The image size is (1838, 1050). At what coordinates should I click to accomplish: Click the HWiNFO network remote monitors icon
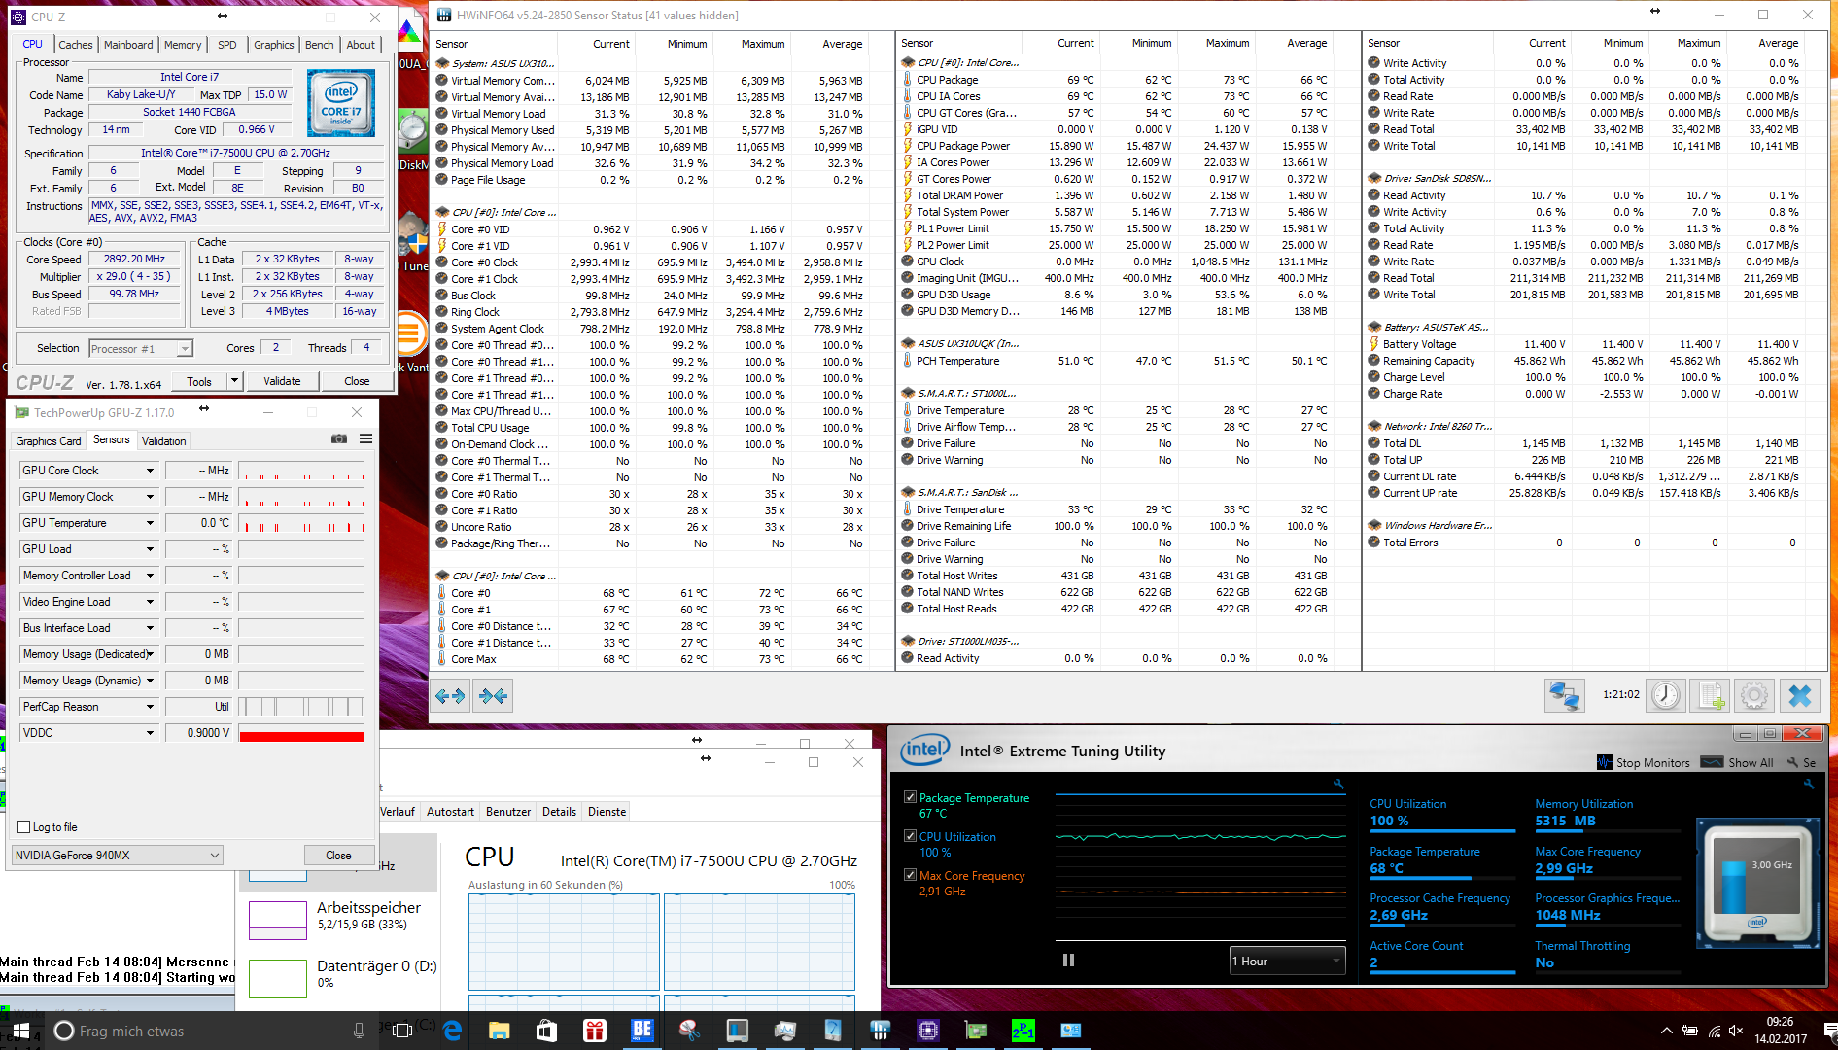click(x=1564, y=696)
